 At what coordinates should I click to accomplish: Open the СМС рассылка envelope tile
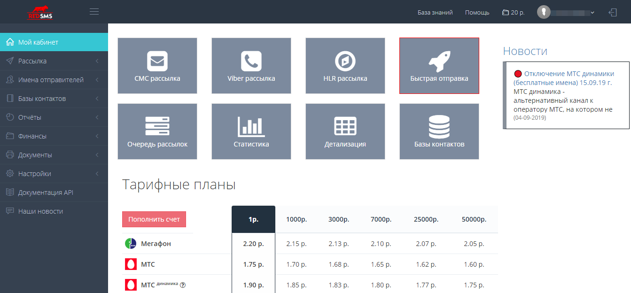(157, 66)
